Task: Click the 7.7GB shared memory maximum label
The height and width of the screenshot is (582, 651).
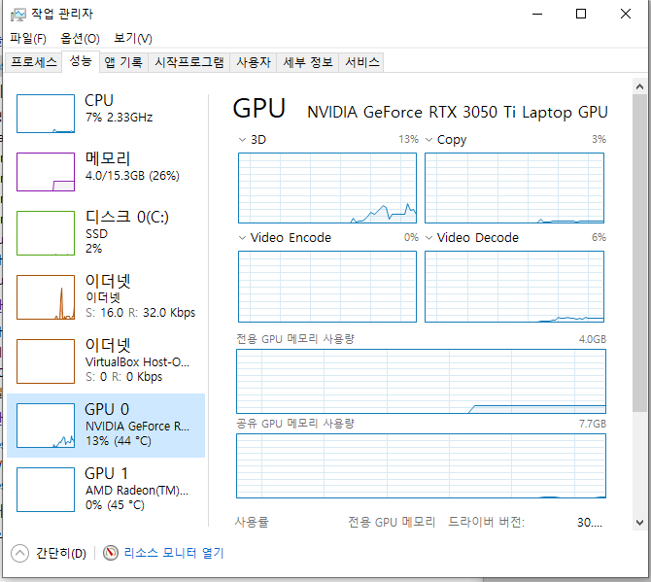Action: (593, 424)
